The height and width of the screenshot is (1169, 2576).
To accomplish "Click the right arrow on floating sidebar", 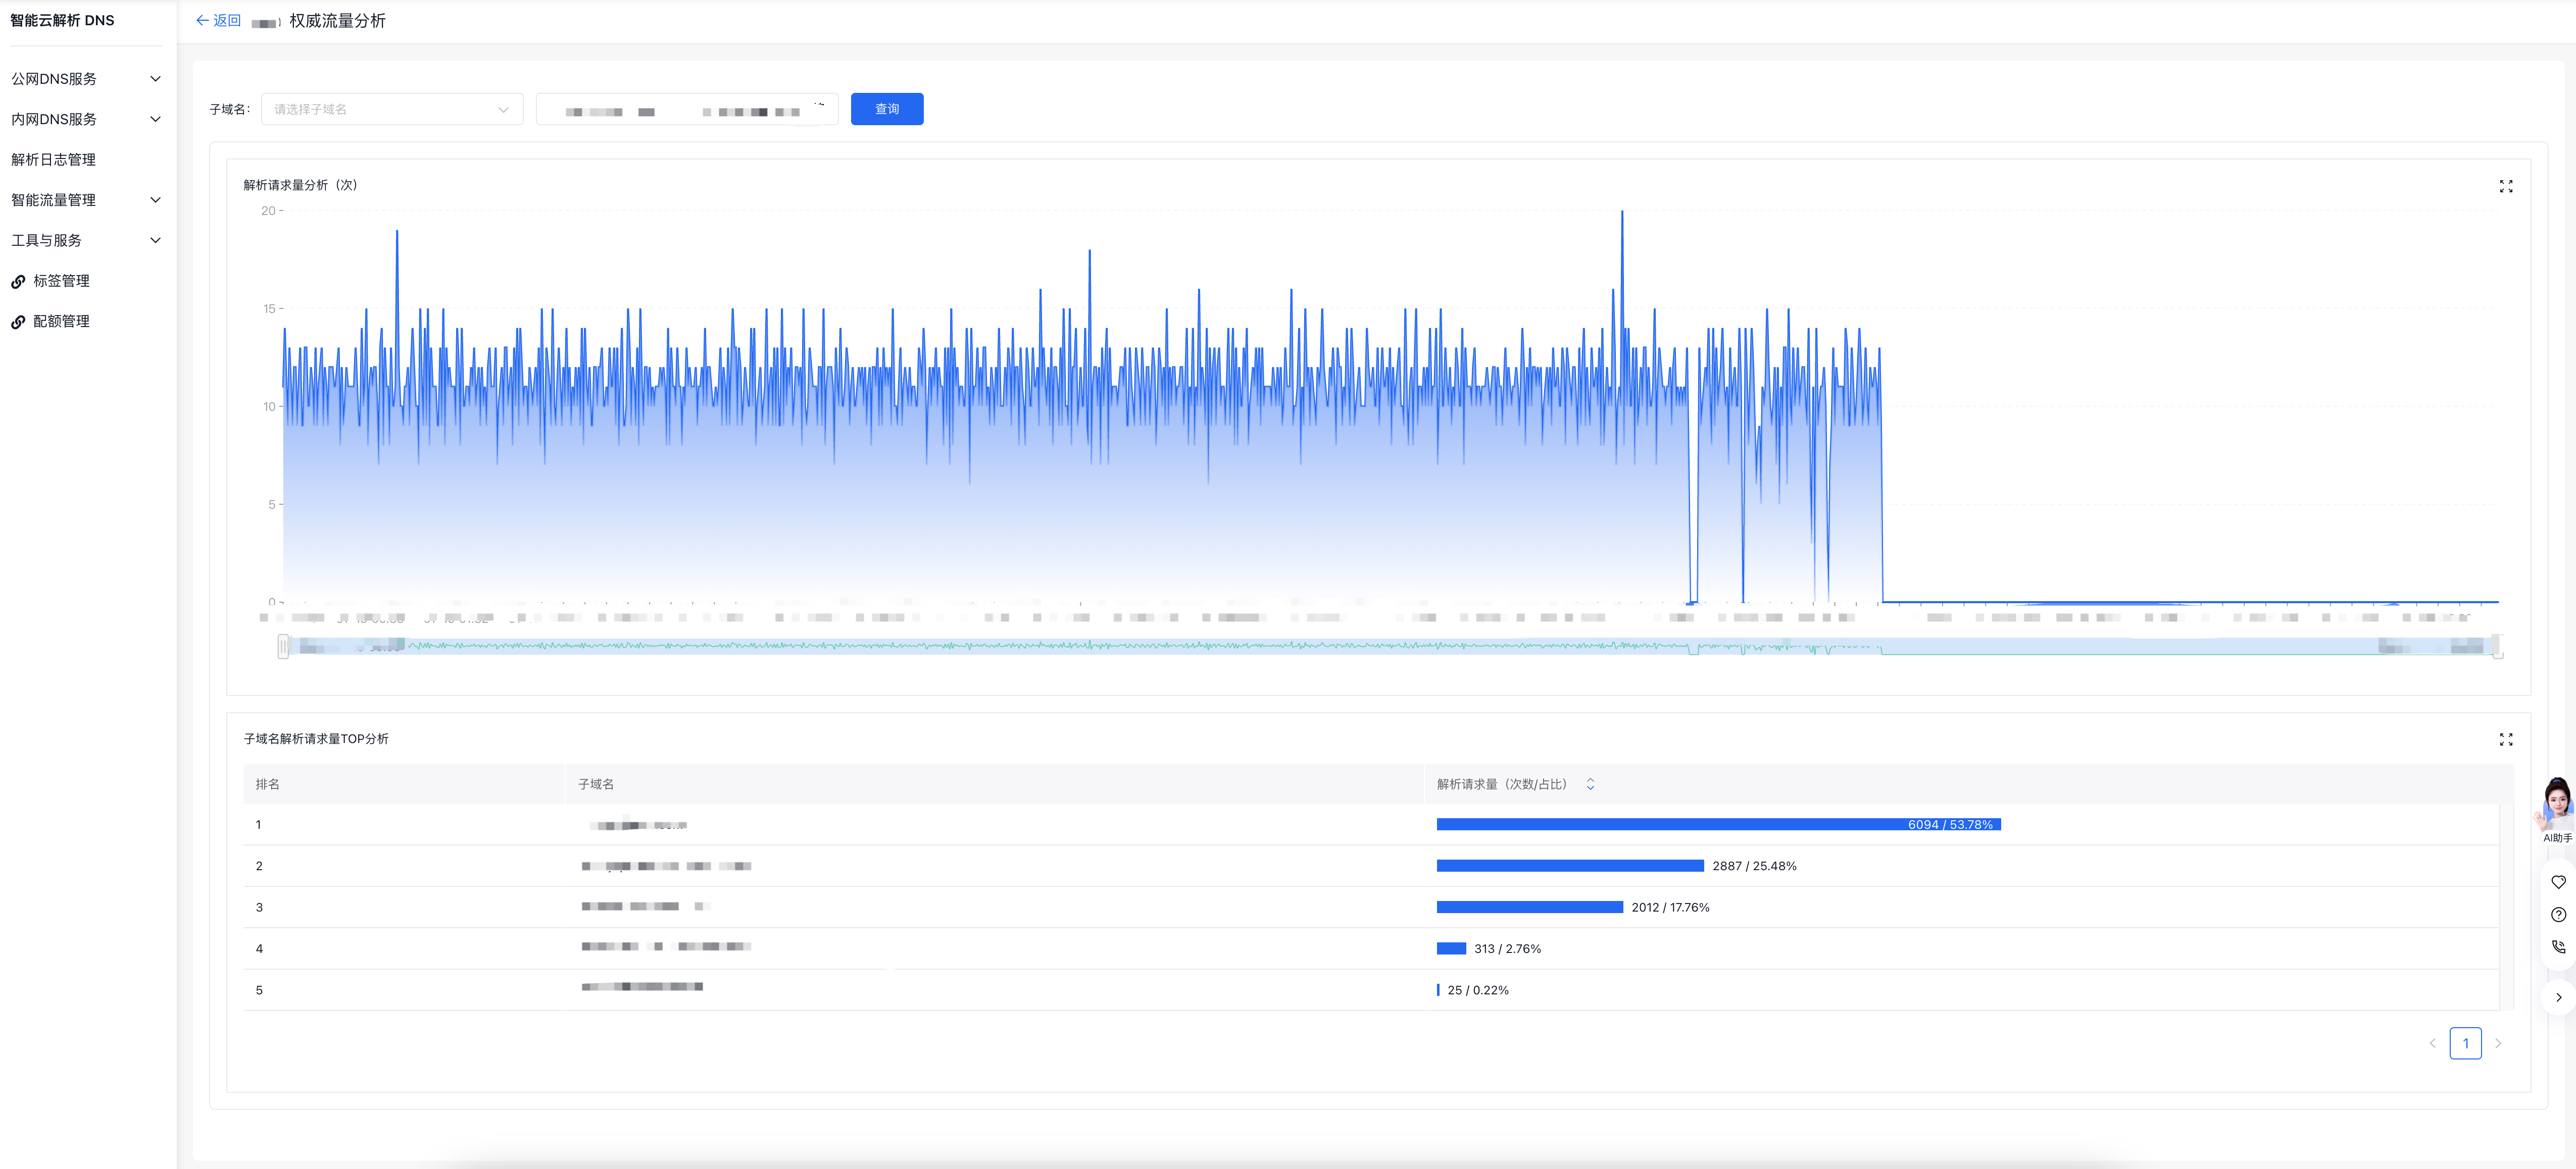I will (x=2558, y=997).
